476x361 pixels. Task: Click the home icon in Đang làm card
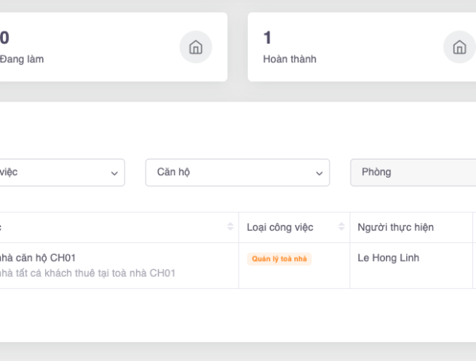195,47
